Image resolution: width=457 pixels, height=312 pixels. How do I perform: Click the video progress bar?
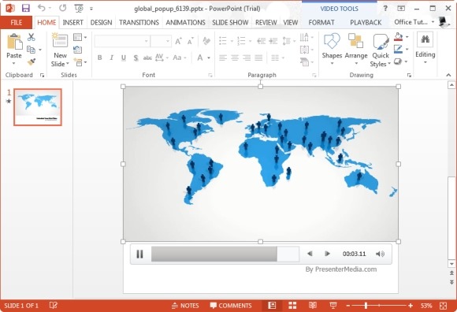tap(225, 254)
